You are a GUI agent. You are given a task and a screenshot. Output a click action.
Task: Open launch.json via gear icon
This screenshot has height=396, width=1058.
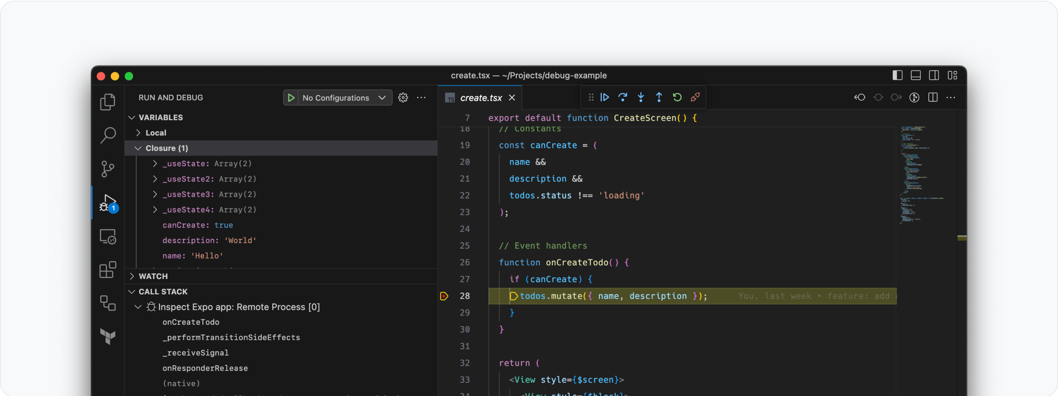[403, 98]
